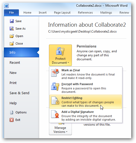
Task: Click the Mark as Final stamp icon
Action: (55, 73)
